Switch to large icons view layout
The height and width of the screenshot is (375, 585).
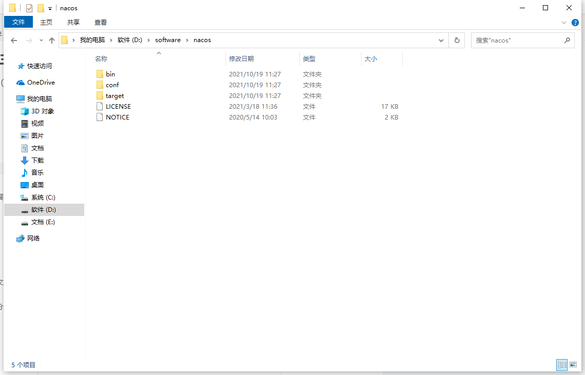tap(573, 365)
